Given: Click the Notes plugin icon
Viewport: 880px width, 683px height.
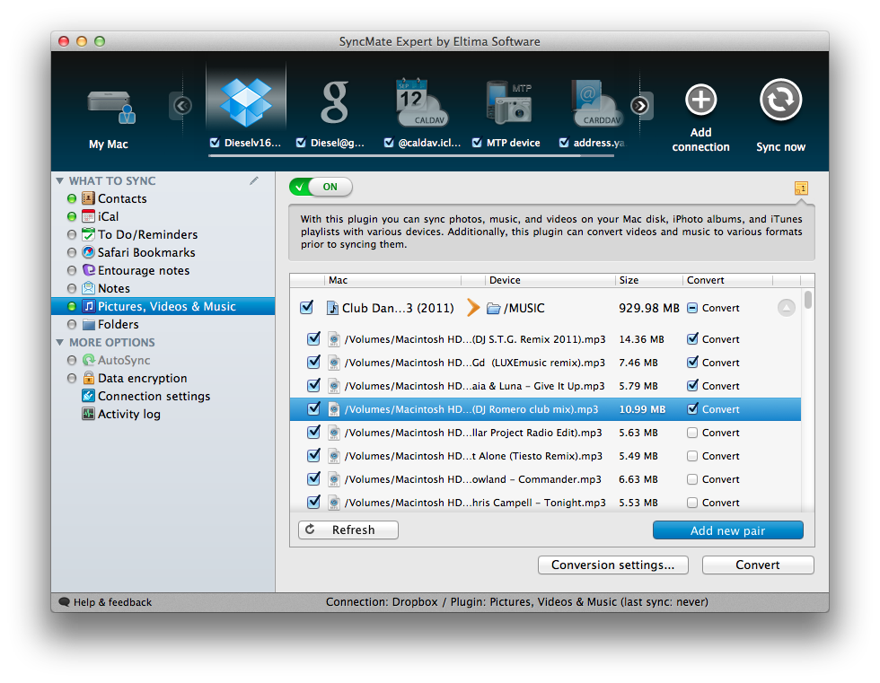Looking at the screenshot, I should coord(88,288).
